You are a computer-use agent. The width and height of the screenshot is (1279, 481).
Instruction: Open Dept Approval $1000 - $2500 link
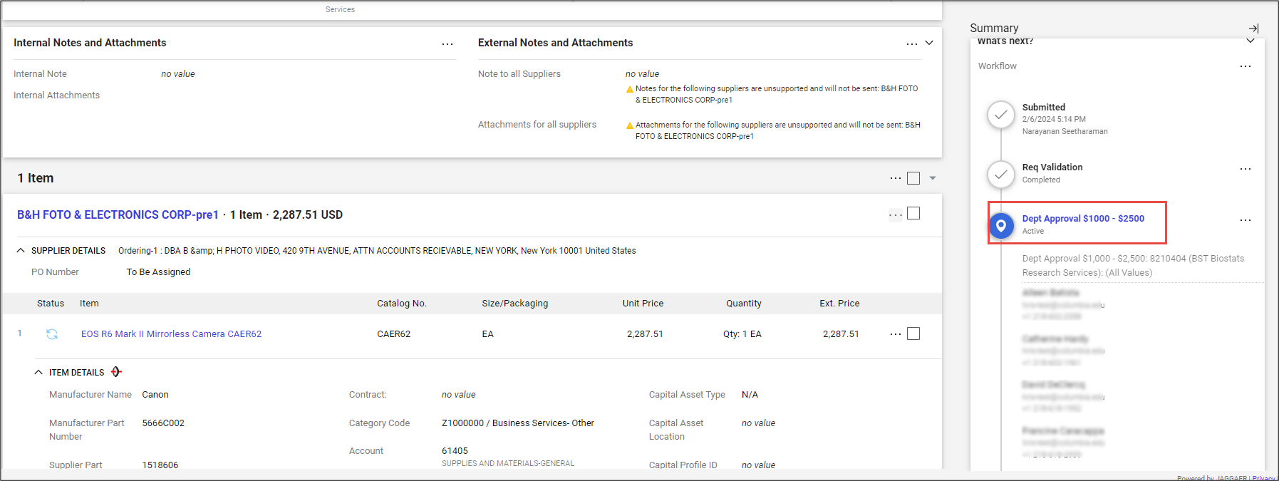tap(1083, 218)
